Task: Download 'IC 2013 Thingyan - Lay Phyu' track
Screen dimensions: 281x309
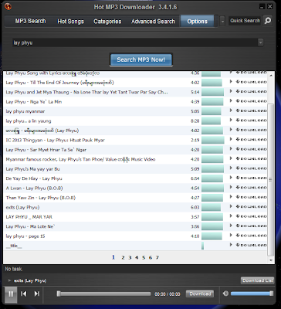Action: tap(252, 139)
